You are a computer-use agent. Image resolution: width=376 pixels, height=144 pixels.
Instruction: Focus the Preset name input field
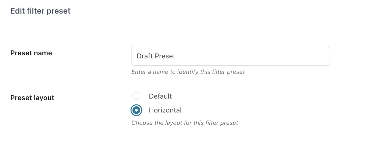[x=231, y=56]
